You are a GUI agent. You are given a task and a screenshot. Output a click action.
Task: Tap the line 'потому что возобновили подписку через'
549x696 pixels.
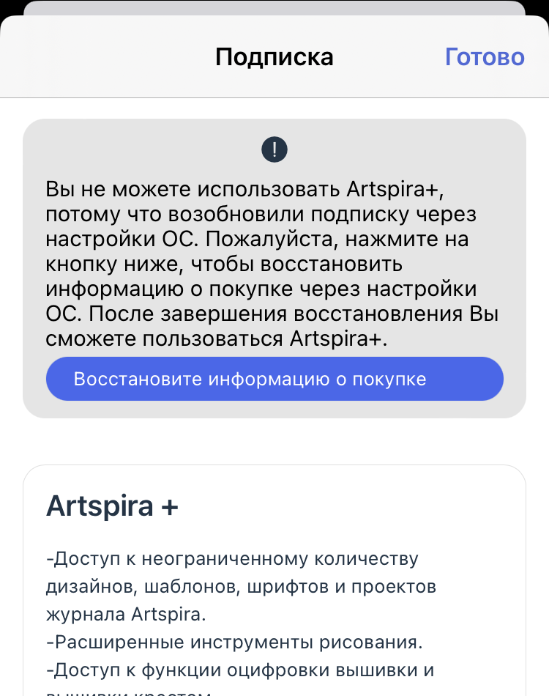[261, 215]
